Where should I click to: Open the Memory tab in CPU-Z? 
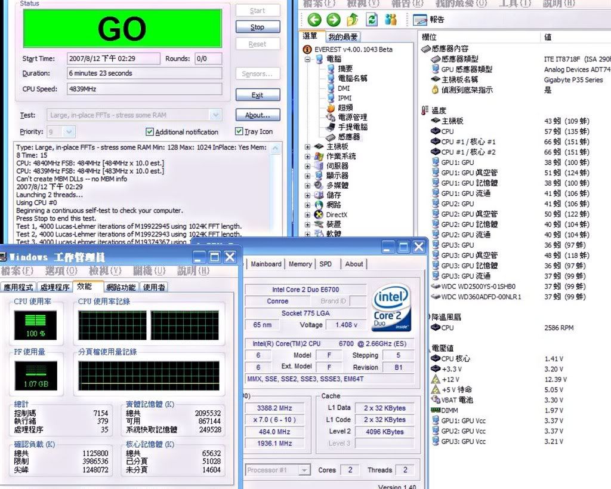coord(300,264)
